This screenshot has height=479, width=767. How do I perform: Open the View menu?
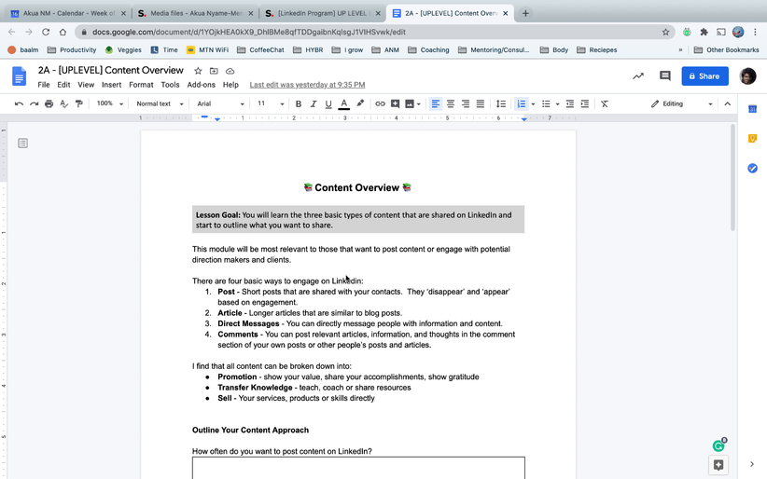pyautogui.click(x=86, y=85)
